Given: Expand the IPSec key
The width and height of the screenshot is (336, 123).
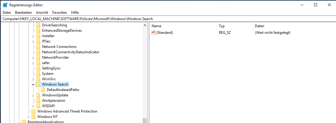Looking at the screenshot, I should coord(33,41).
